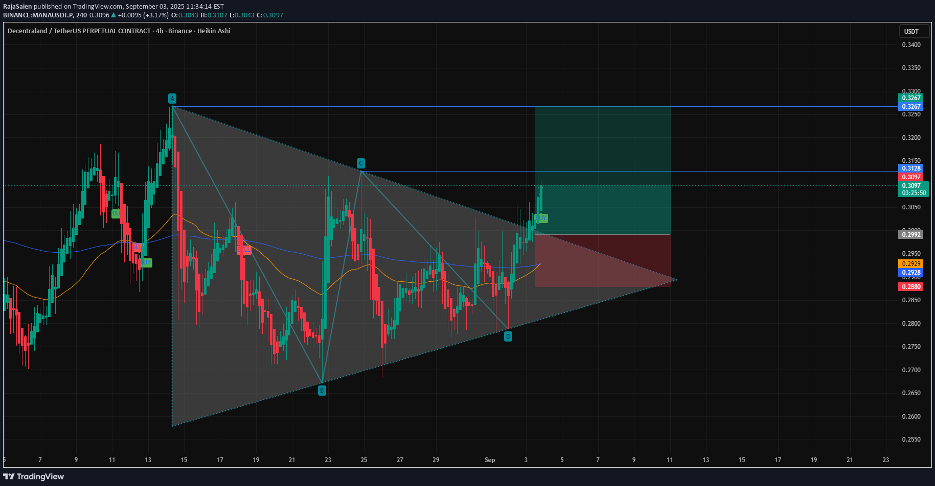This screenshot has height=486, width=935.
Task: Click the BINANCE:MANAUSDT.P symbol text
Action: click(x=38, y=15)
